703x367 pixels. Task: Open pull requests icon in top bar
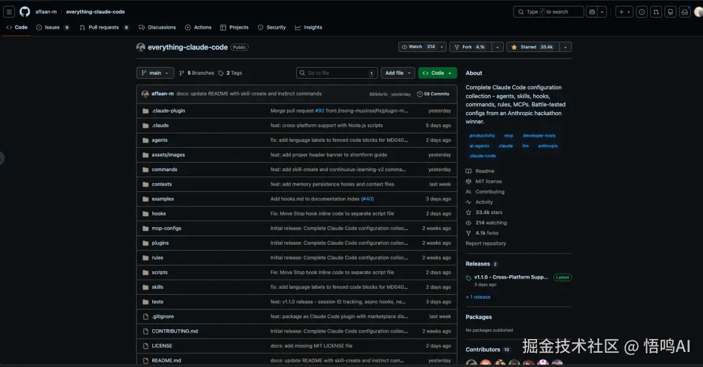coord(656,12)
